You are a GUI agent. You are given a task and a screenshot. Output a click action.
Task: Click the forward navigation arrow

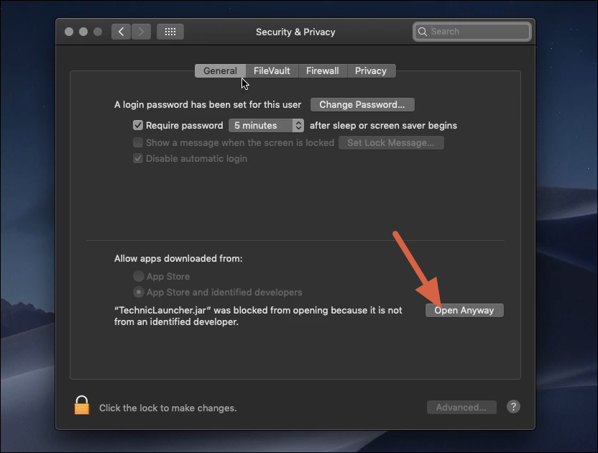point(141,32)
